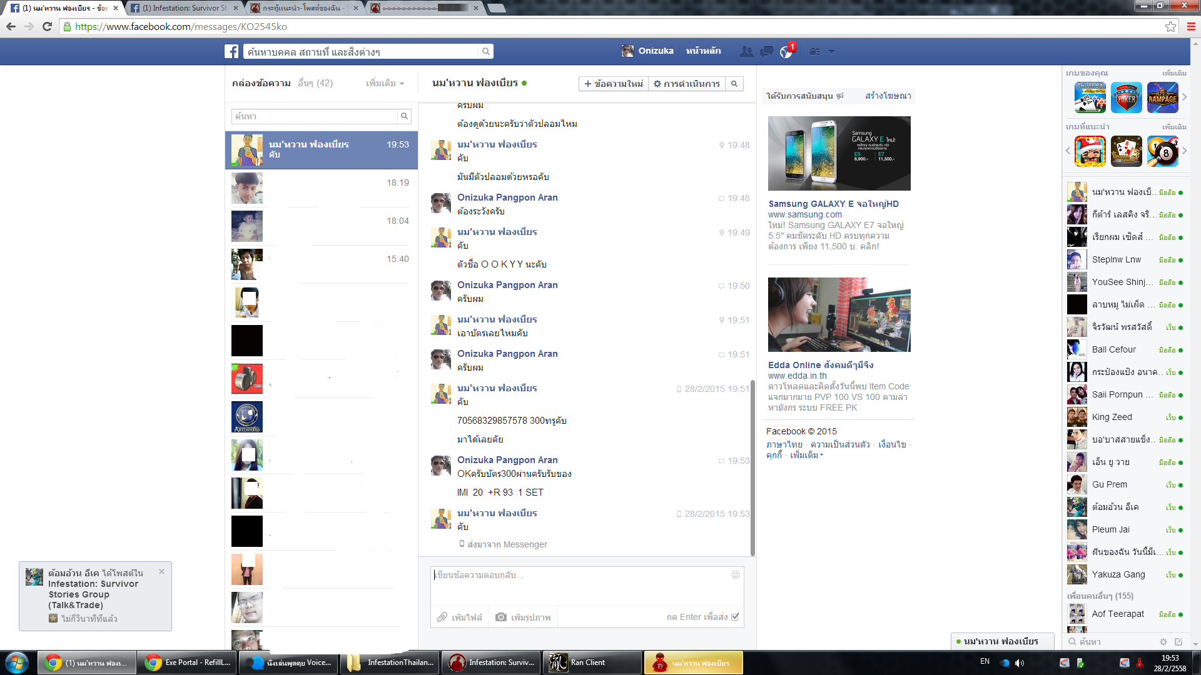Bookmark page with the star icon

(x=1170, y=26)
